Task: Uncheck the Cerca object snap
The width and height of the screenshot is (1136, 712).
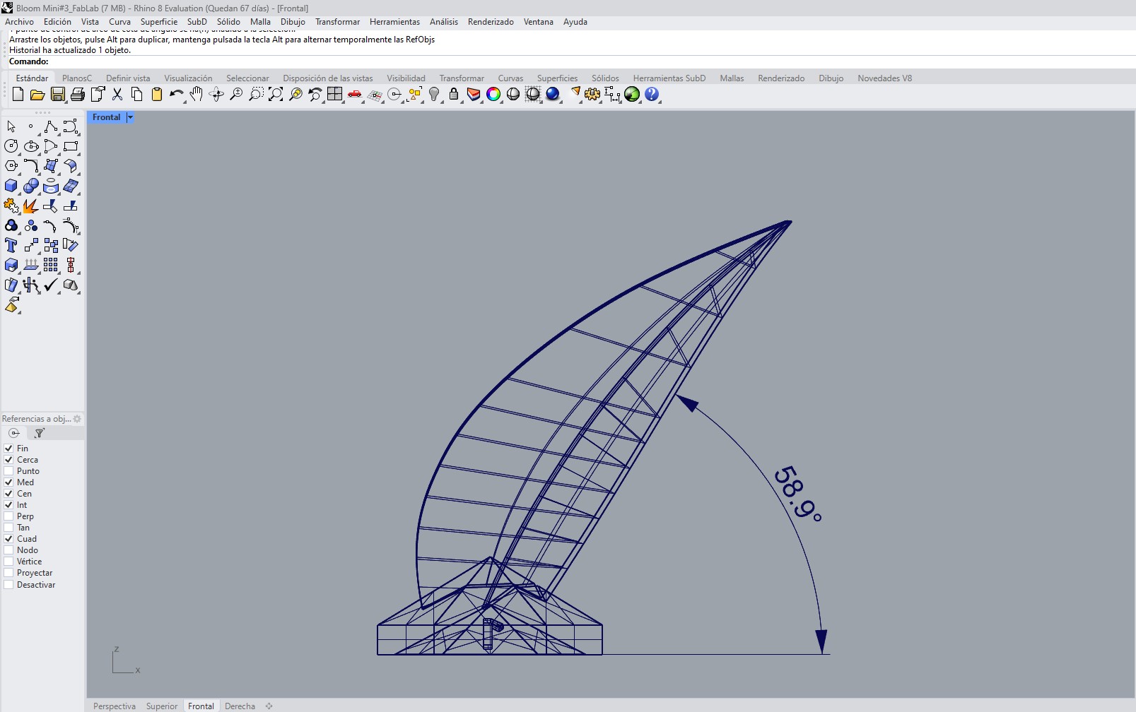Action: click(8, 460)
